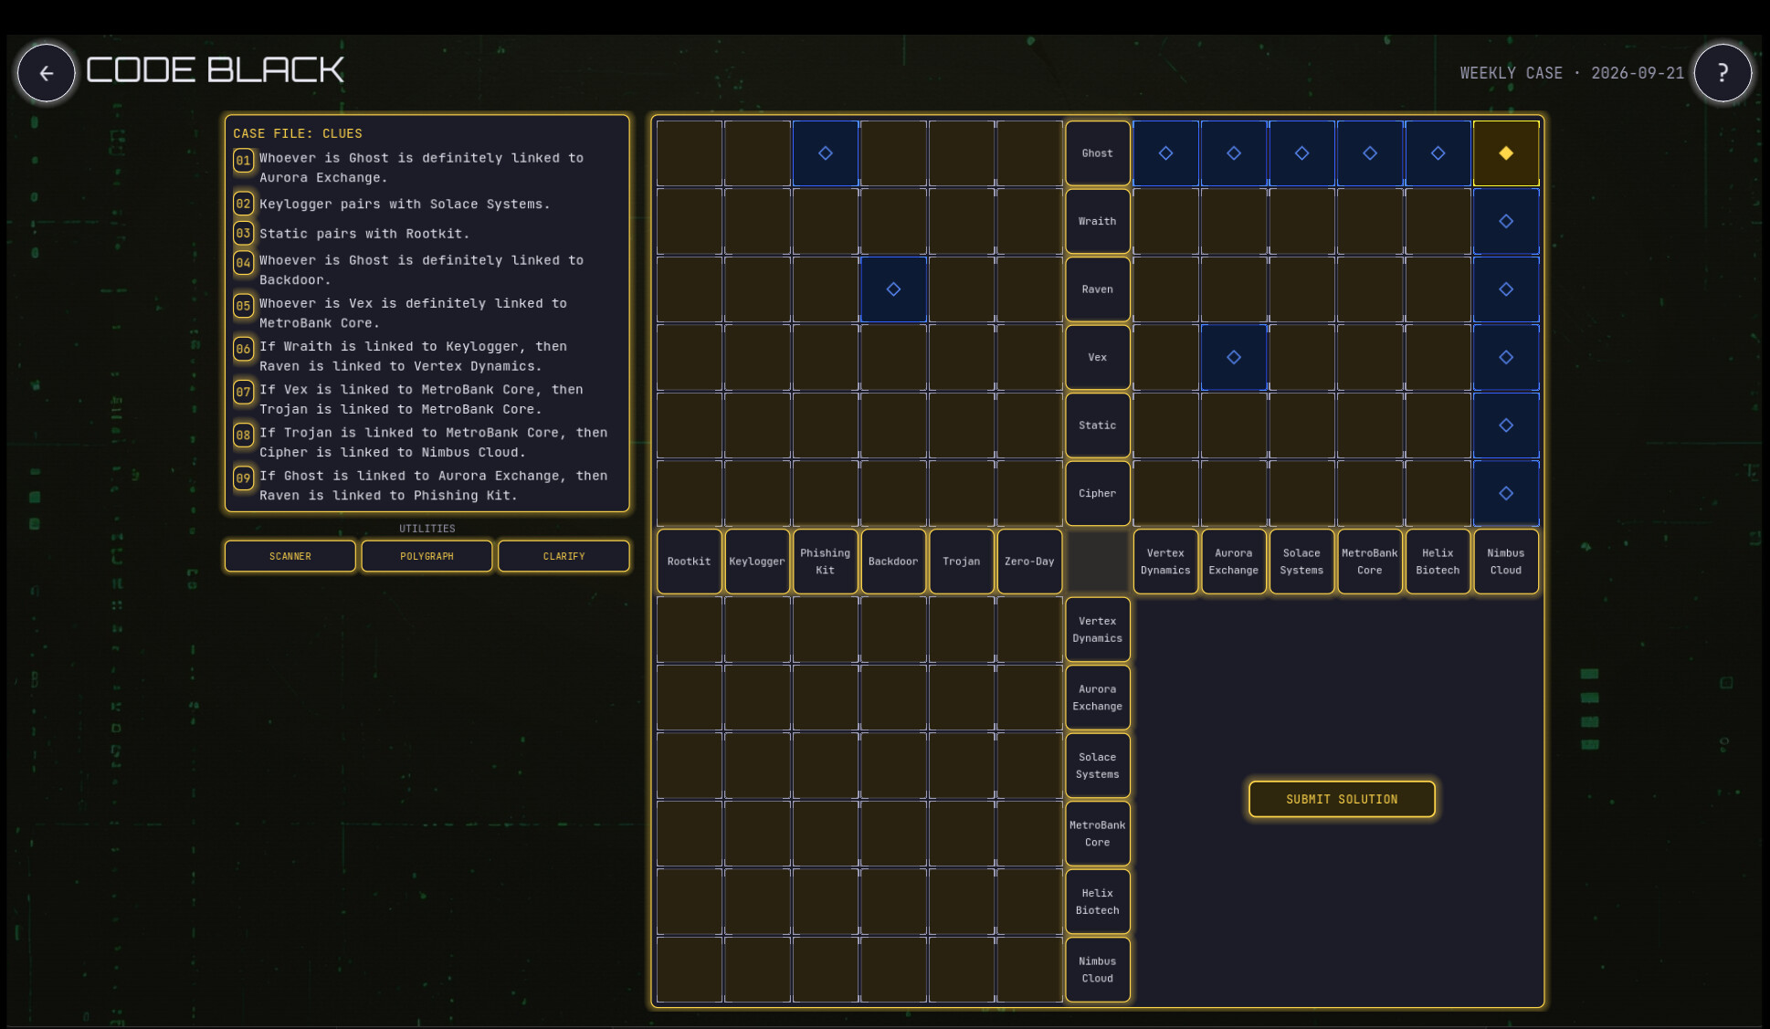
Task: Click the Cipher row label
Action: (1098, 493)
